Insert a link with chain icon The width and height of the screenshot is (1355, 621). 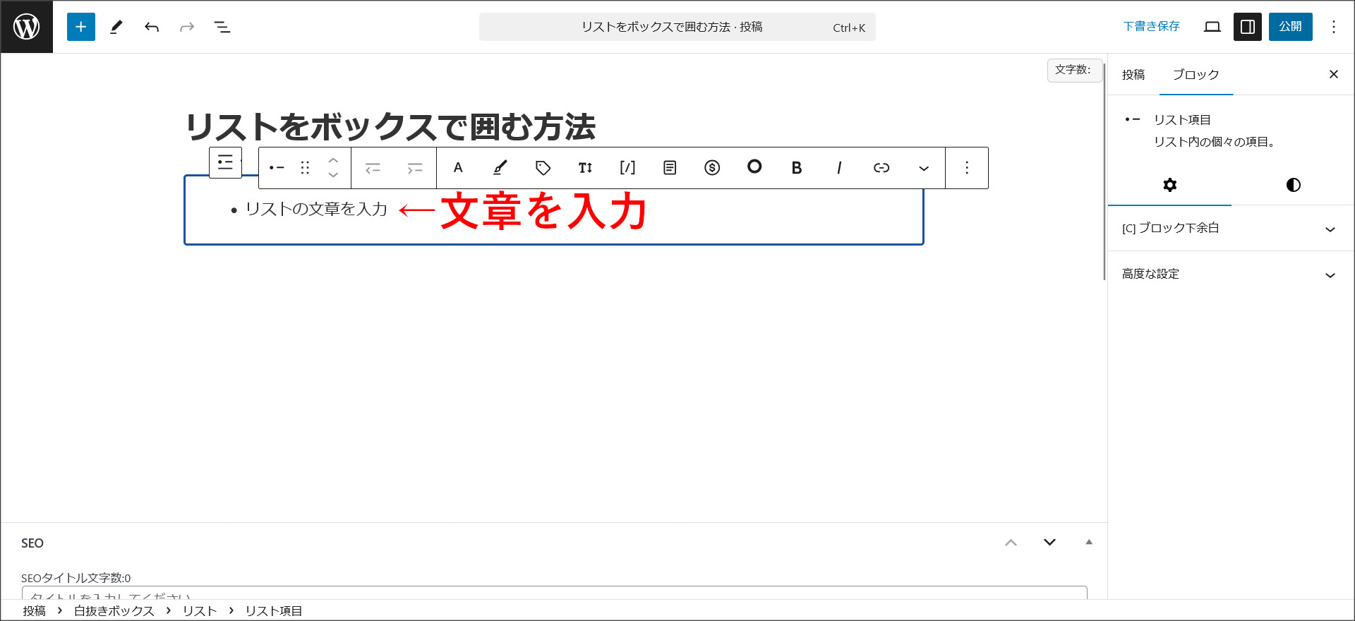[881, 168]
